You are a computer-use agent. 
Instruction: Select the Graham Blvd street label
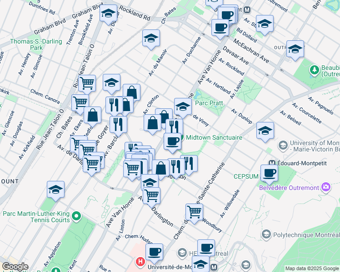(50, 27)
